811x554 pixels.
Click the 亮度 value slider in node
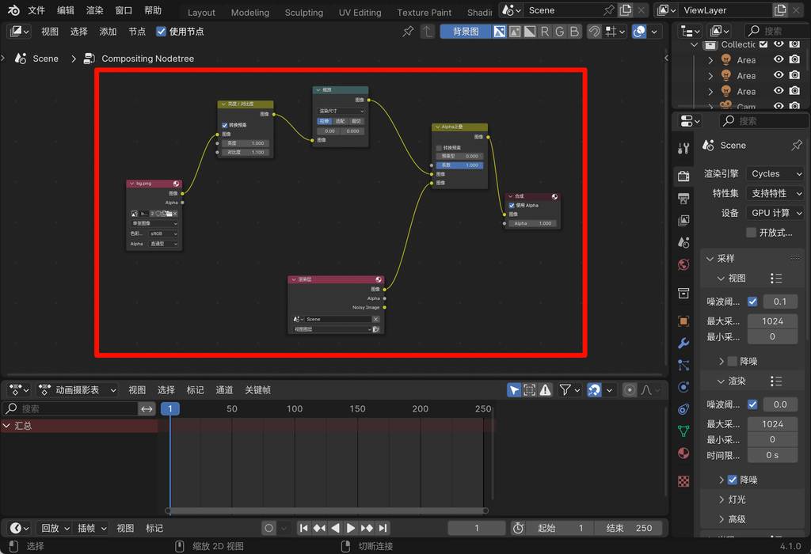pyautogui.click(x=246, y=143)
